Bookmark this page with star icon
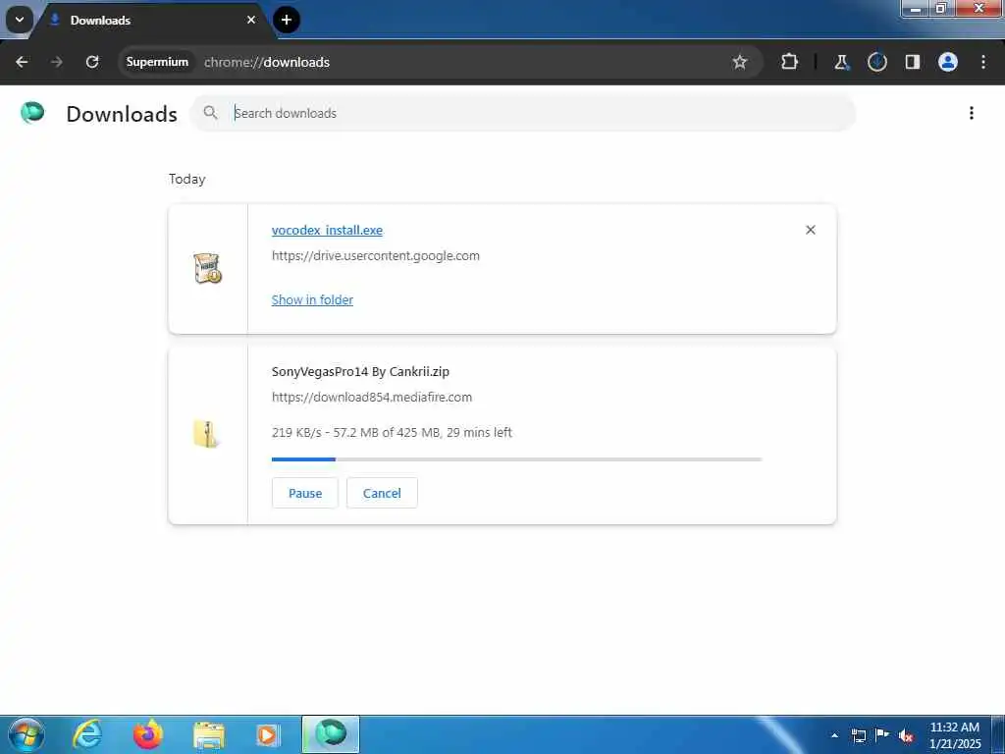1005x754 pixels. (x=740, y=62)
